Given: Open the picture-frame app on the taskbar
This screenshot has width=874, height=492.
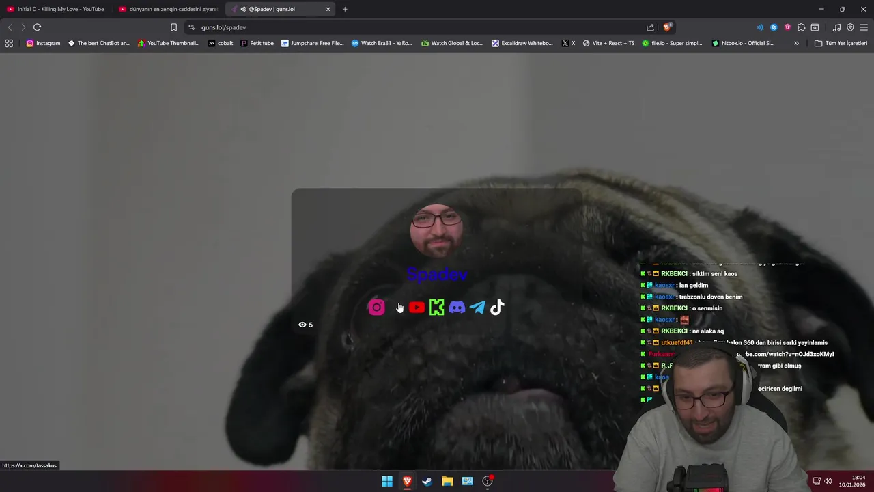Looking at the screenshot, I should pos(467,481).
